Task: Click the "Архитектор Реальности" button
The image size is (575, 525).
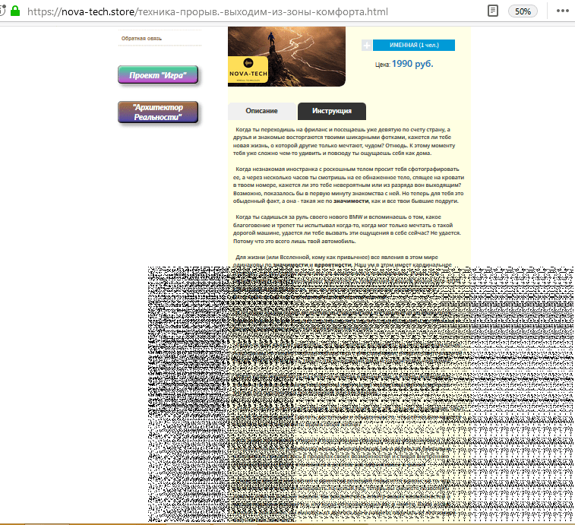Action: [x=158, y=112]
